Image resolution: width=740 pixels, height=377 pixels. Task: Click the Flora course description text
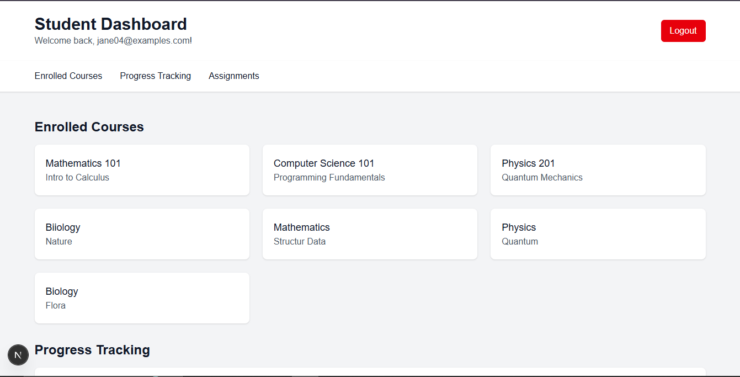tap(56, 306)
